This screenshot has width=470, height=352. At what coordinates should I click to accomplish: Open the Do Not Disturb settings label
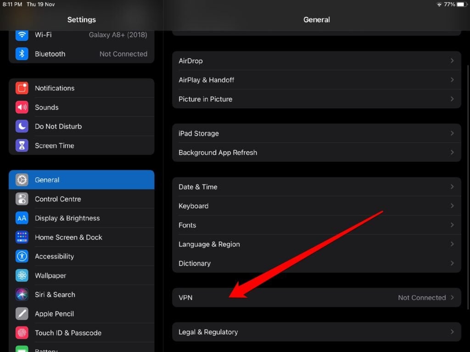coord(58,126)
